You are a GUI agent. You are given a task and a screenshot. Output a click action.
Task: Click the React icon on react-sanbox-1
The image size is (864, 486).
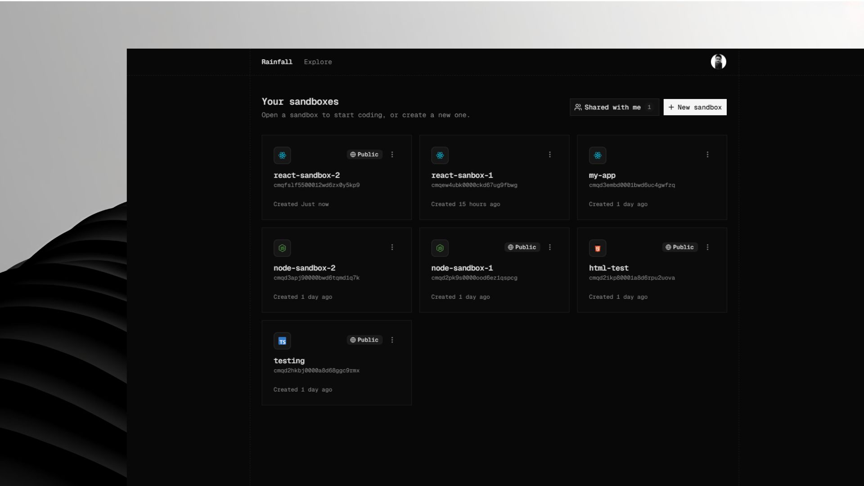point(440,155)
